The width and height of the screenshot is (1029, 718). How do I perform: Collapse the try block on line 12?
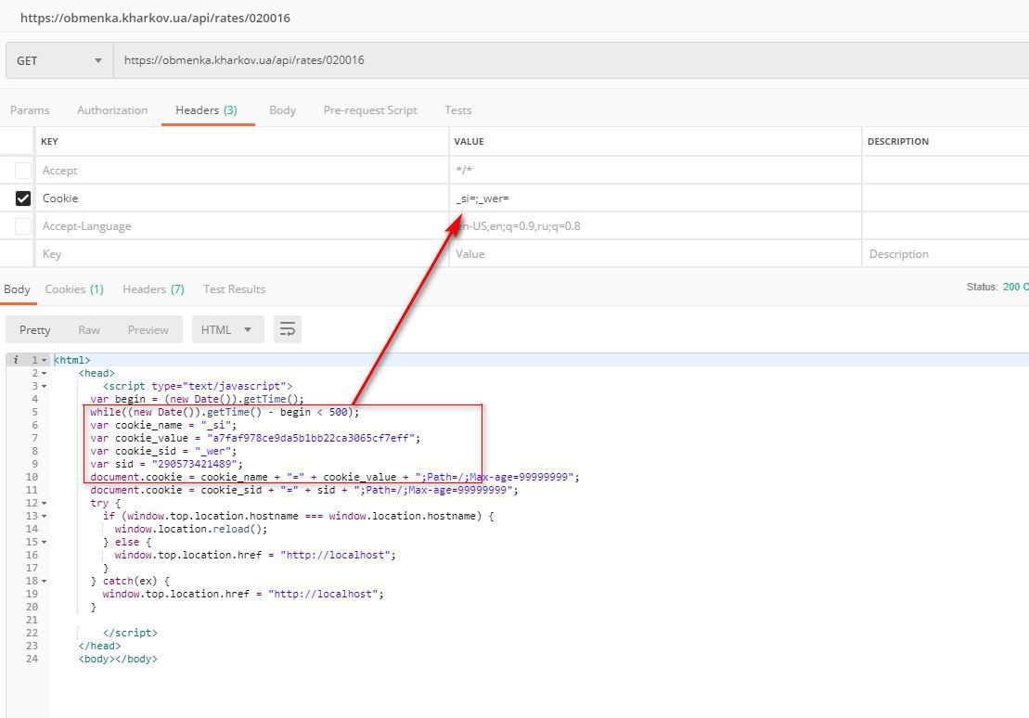click(x=45, y=504)
